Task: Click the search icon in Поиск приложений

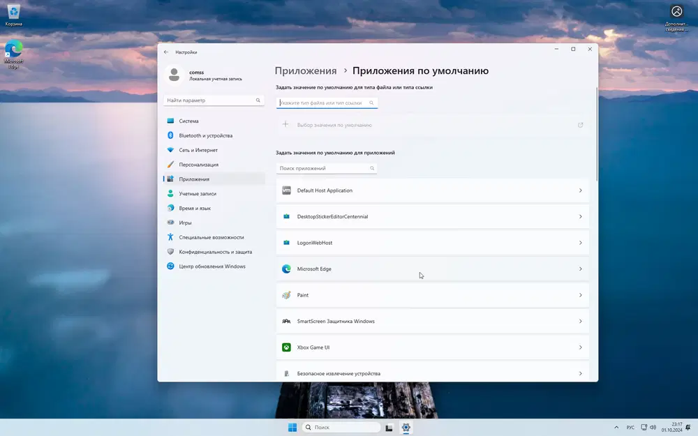Action: [372, 168]
